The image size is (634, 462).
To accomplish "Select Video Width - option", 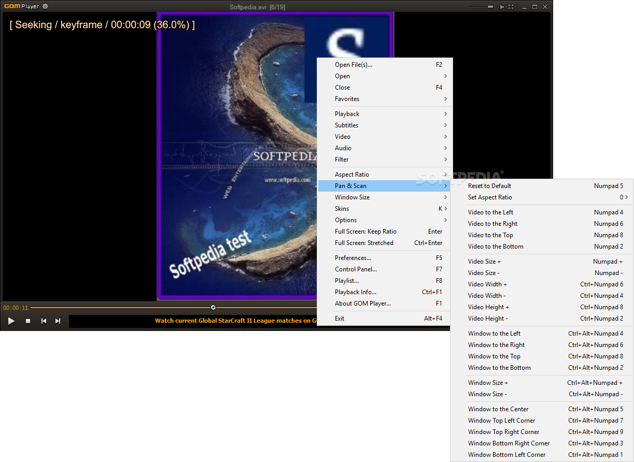I will 542,296.
